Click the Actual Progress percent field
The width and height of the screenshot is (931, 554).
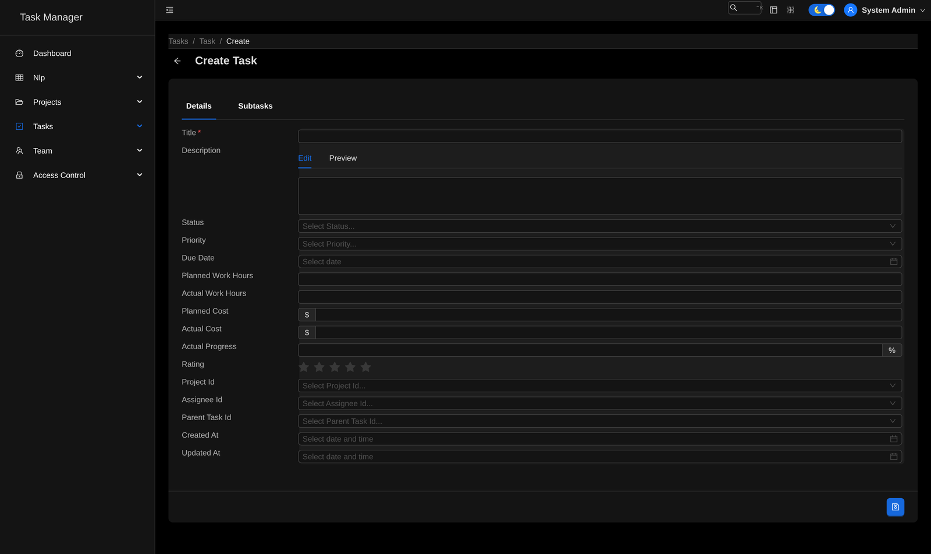coord(591,350)
